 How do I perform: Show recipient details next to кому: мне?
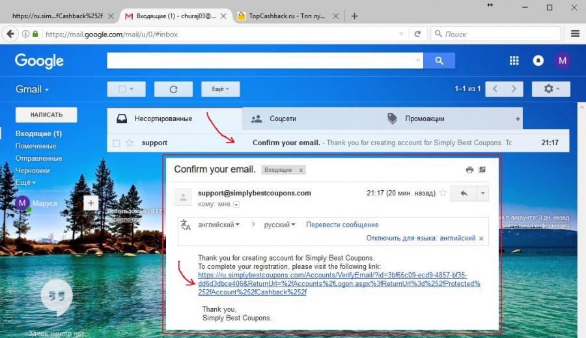[x=236, y=204]
